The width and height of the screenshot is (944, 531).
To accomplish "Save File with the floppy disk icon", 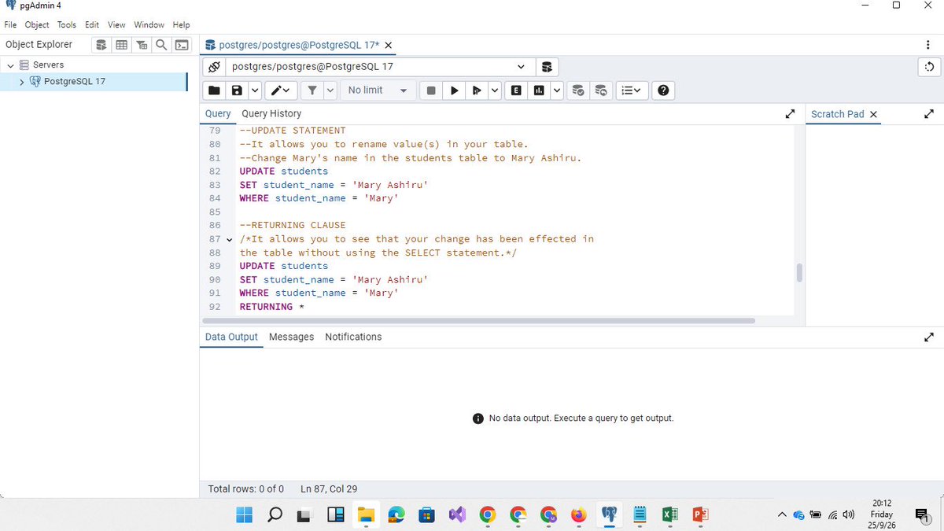I will pyautogui.click(x=236, y=90).
